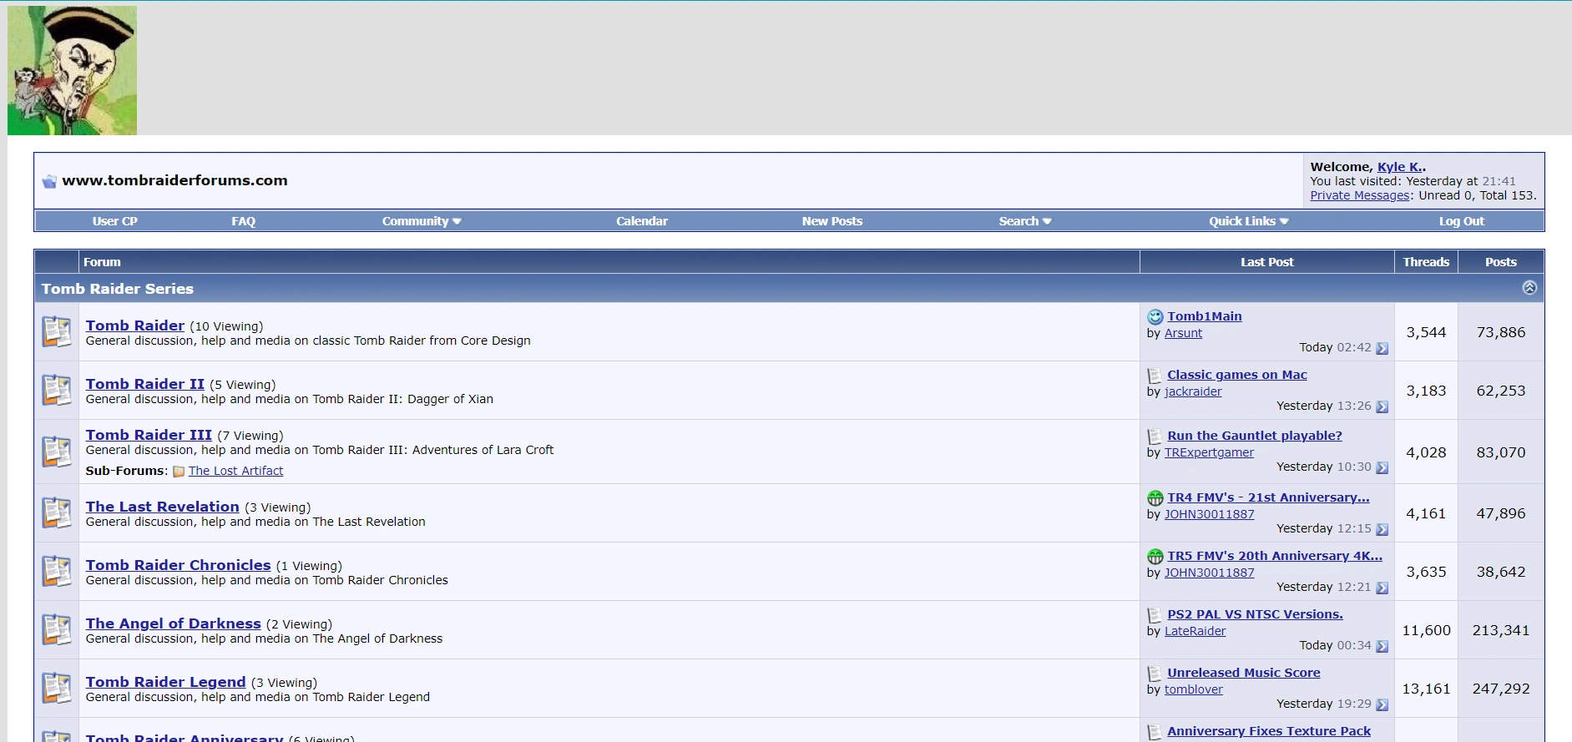Click the post icon beside Classic games on Mac
The width and height of the screenshot is (1572, 742).
[1155, 376]
